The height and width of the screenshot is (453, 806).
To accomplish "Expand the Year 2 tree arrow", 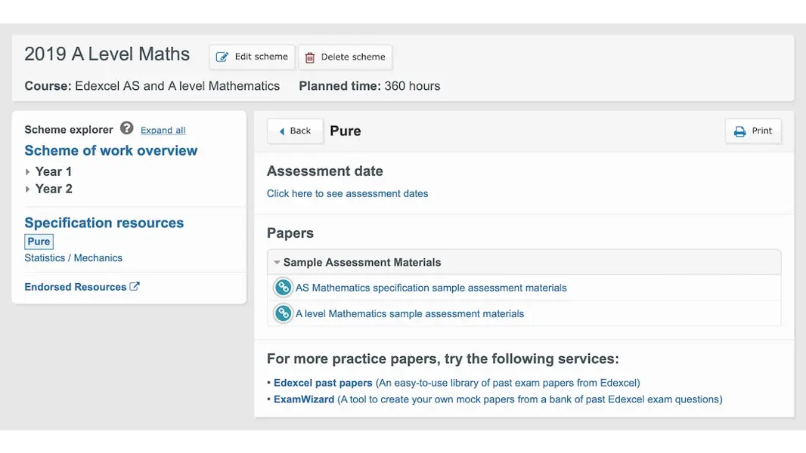I will (x=27, y=190).
